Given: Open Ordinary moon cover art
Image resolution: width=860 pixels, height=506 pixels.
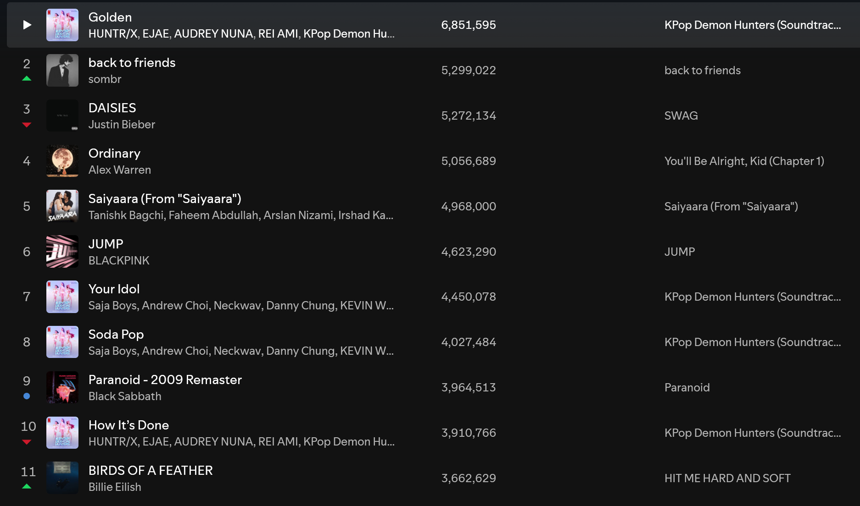Looking at the screenshot, I should coord(62,161).
